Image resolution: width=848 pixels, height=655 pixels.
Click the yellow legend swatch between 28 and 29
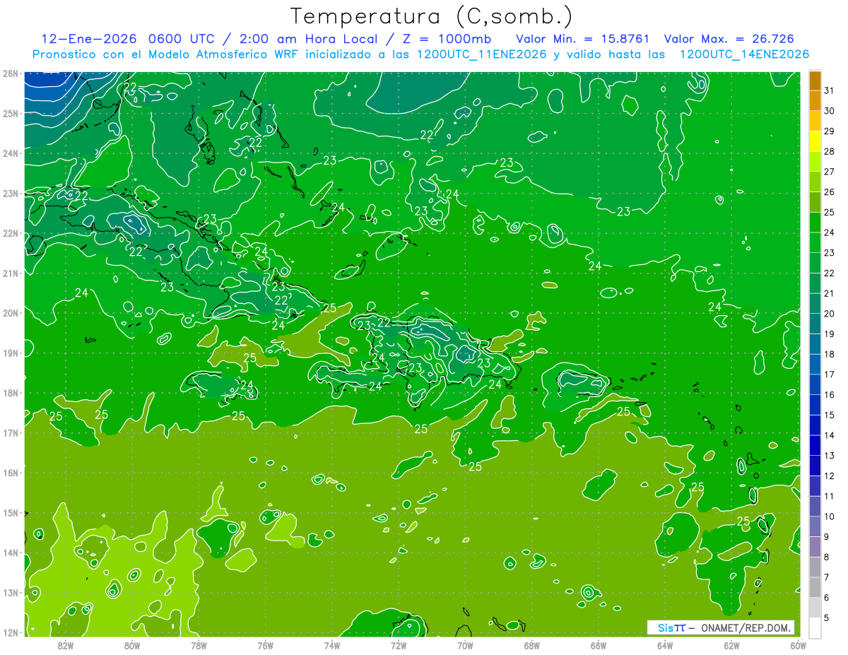815,142
